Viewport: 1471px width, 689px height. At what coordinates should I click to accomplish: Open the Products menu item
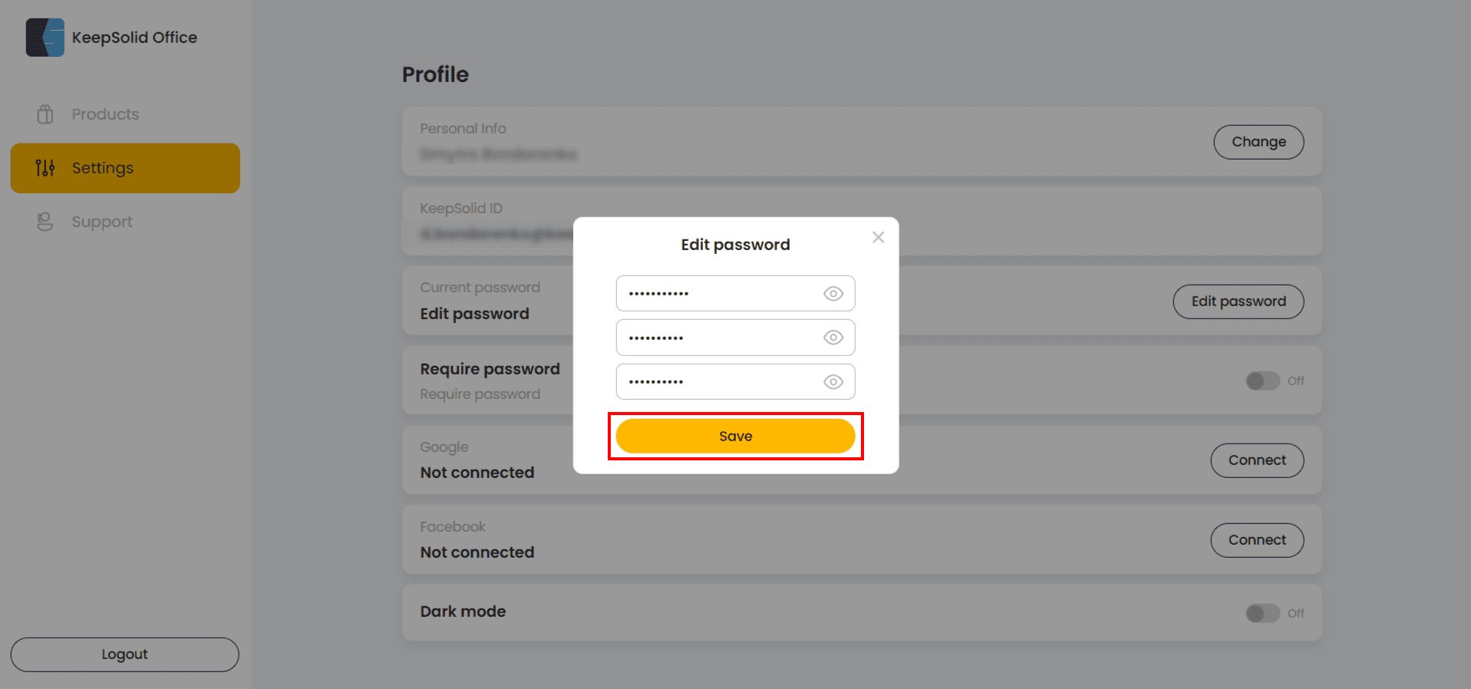click(x=105, y=114)
